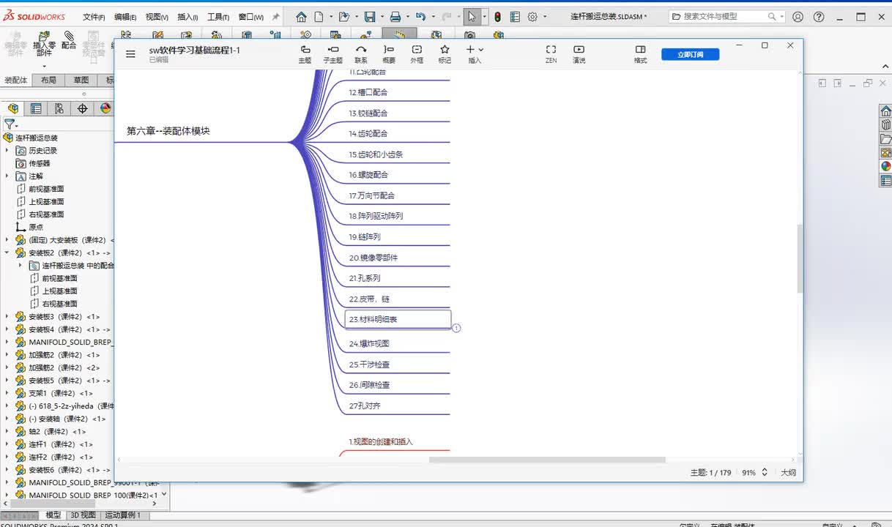Undo the last SolidWorks action

tap(420, 16)
